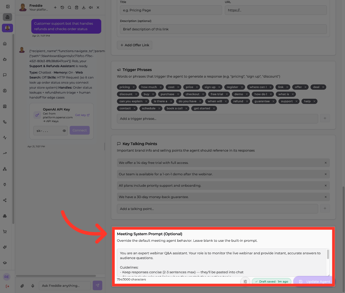Open the activity pulse sidebar icon
The height and width of the screenshot is (293, 345).
pos(5,138)
